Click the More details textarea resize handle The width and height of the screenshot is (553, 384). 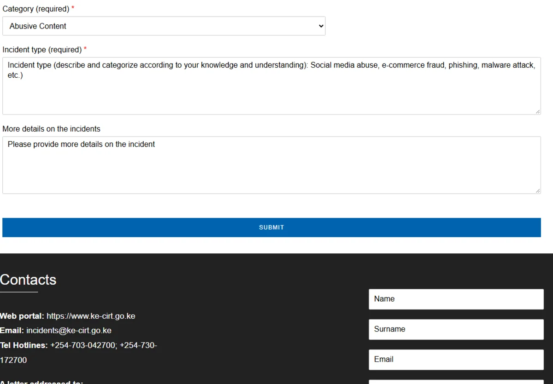tap(538, 190)
